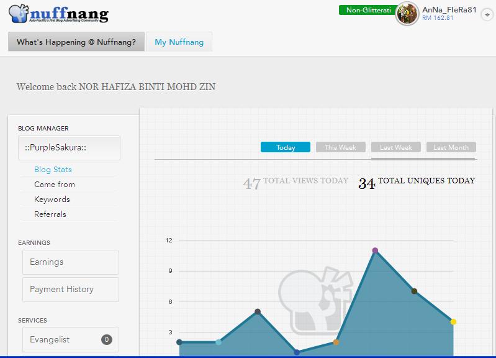Click the Non-Glitterati badge
The width and height of the screenshot is (496, 358).
click(369, 10)
